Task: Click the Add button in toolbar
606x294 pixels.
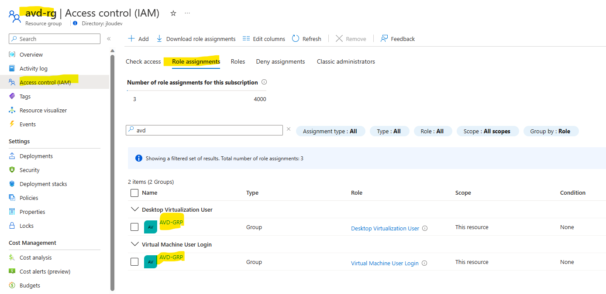Action: coord(138,39)
